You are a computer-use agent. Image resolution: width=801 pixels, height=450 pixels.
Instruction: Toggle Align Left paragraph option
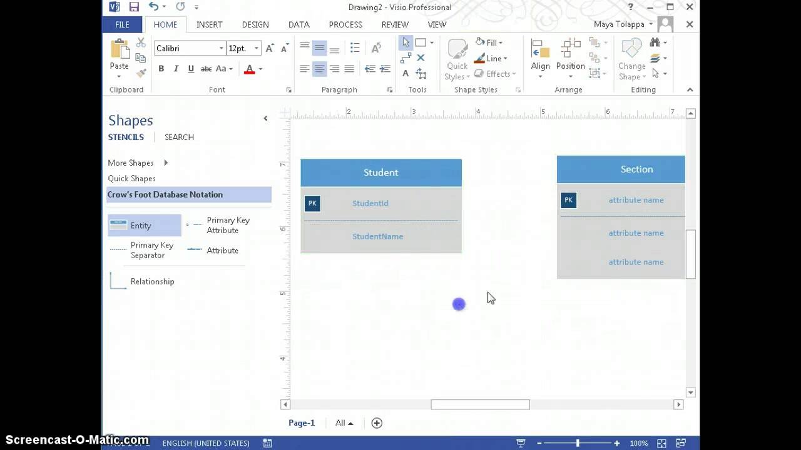304,69
